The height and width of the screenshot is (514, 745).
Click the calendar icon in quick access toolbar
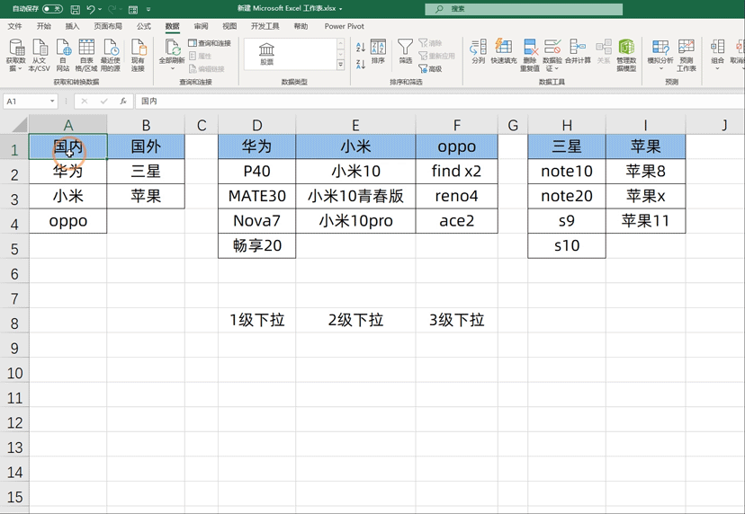pos(133,9)
